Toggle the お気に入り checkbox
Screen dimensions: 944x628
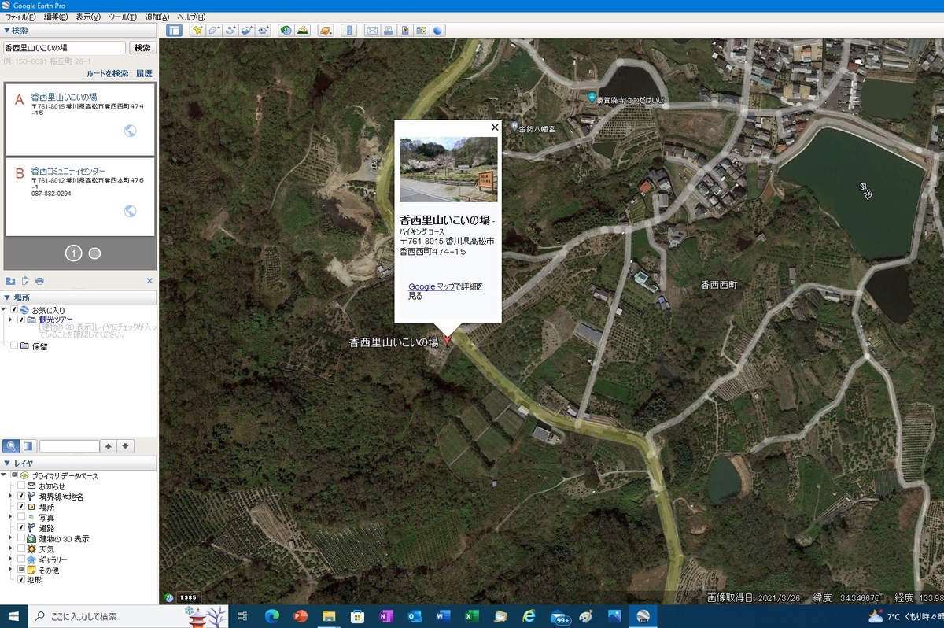pyautogui.click(x=13, y=310)
